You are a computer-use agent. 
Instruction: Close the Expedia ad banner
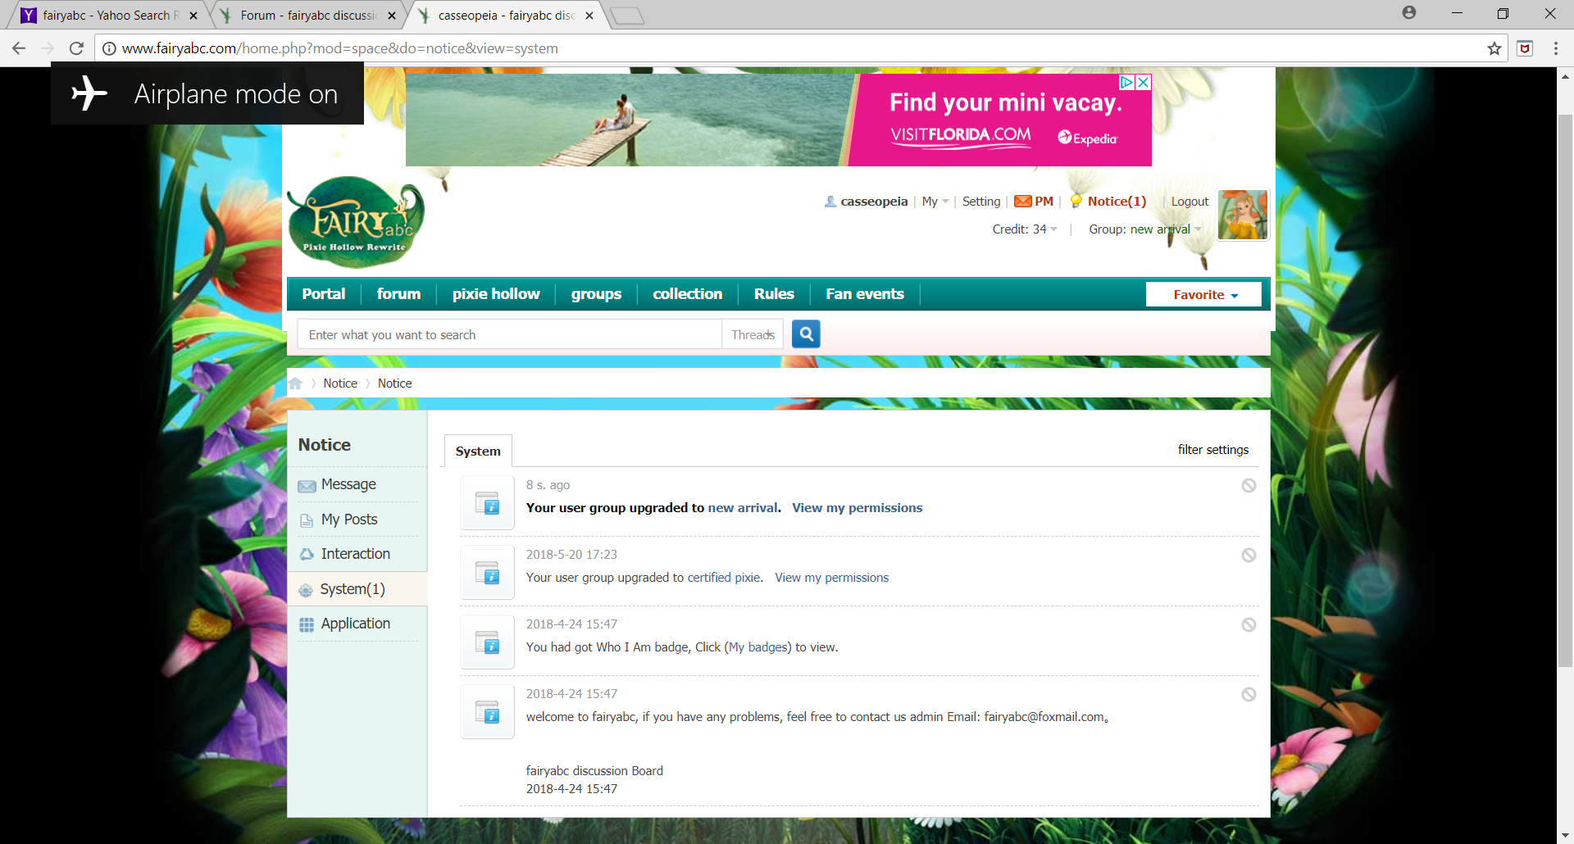tap(1143, 83)
